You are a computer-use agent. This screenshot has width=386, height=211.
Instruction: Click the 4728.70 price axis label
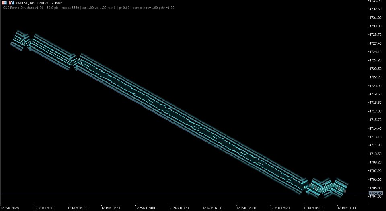376,34
